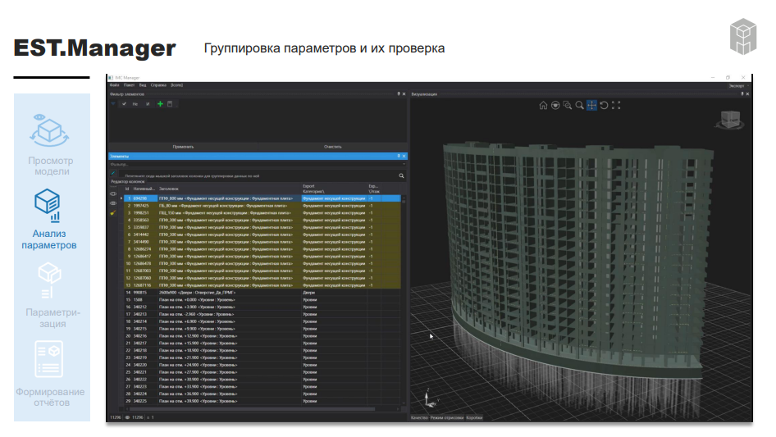Toggle the checkmark button in filter toolbar

tap(124, 104)
